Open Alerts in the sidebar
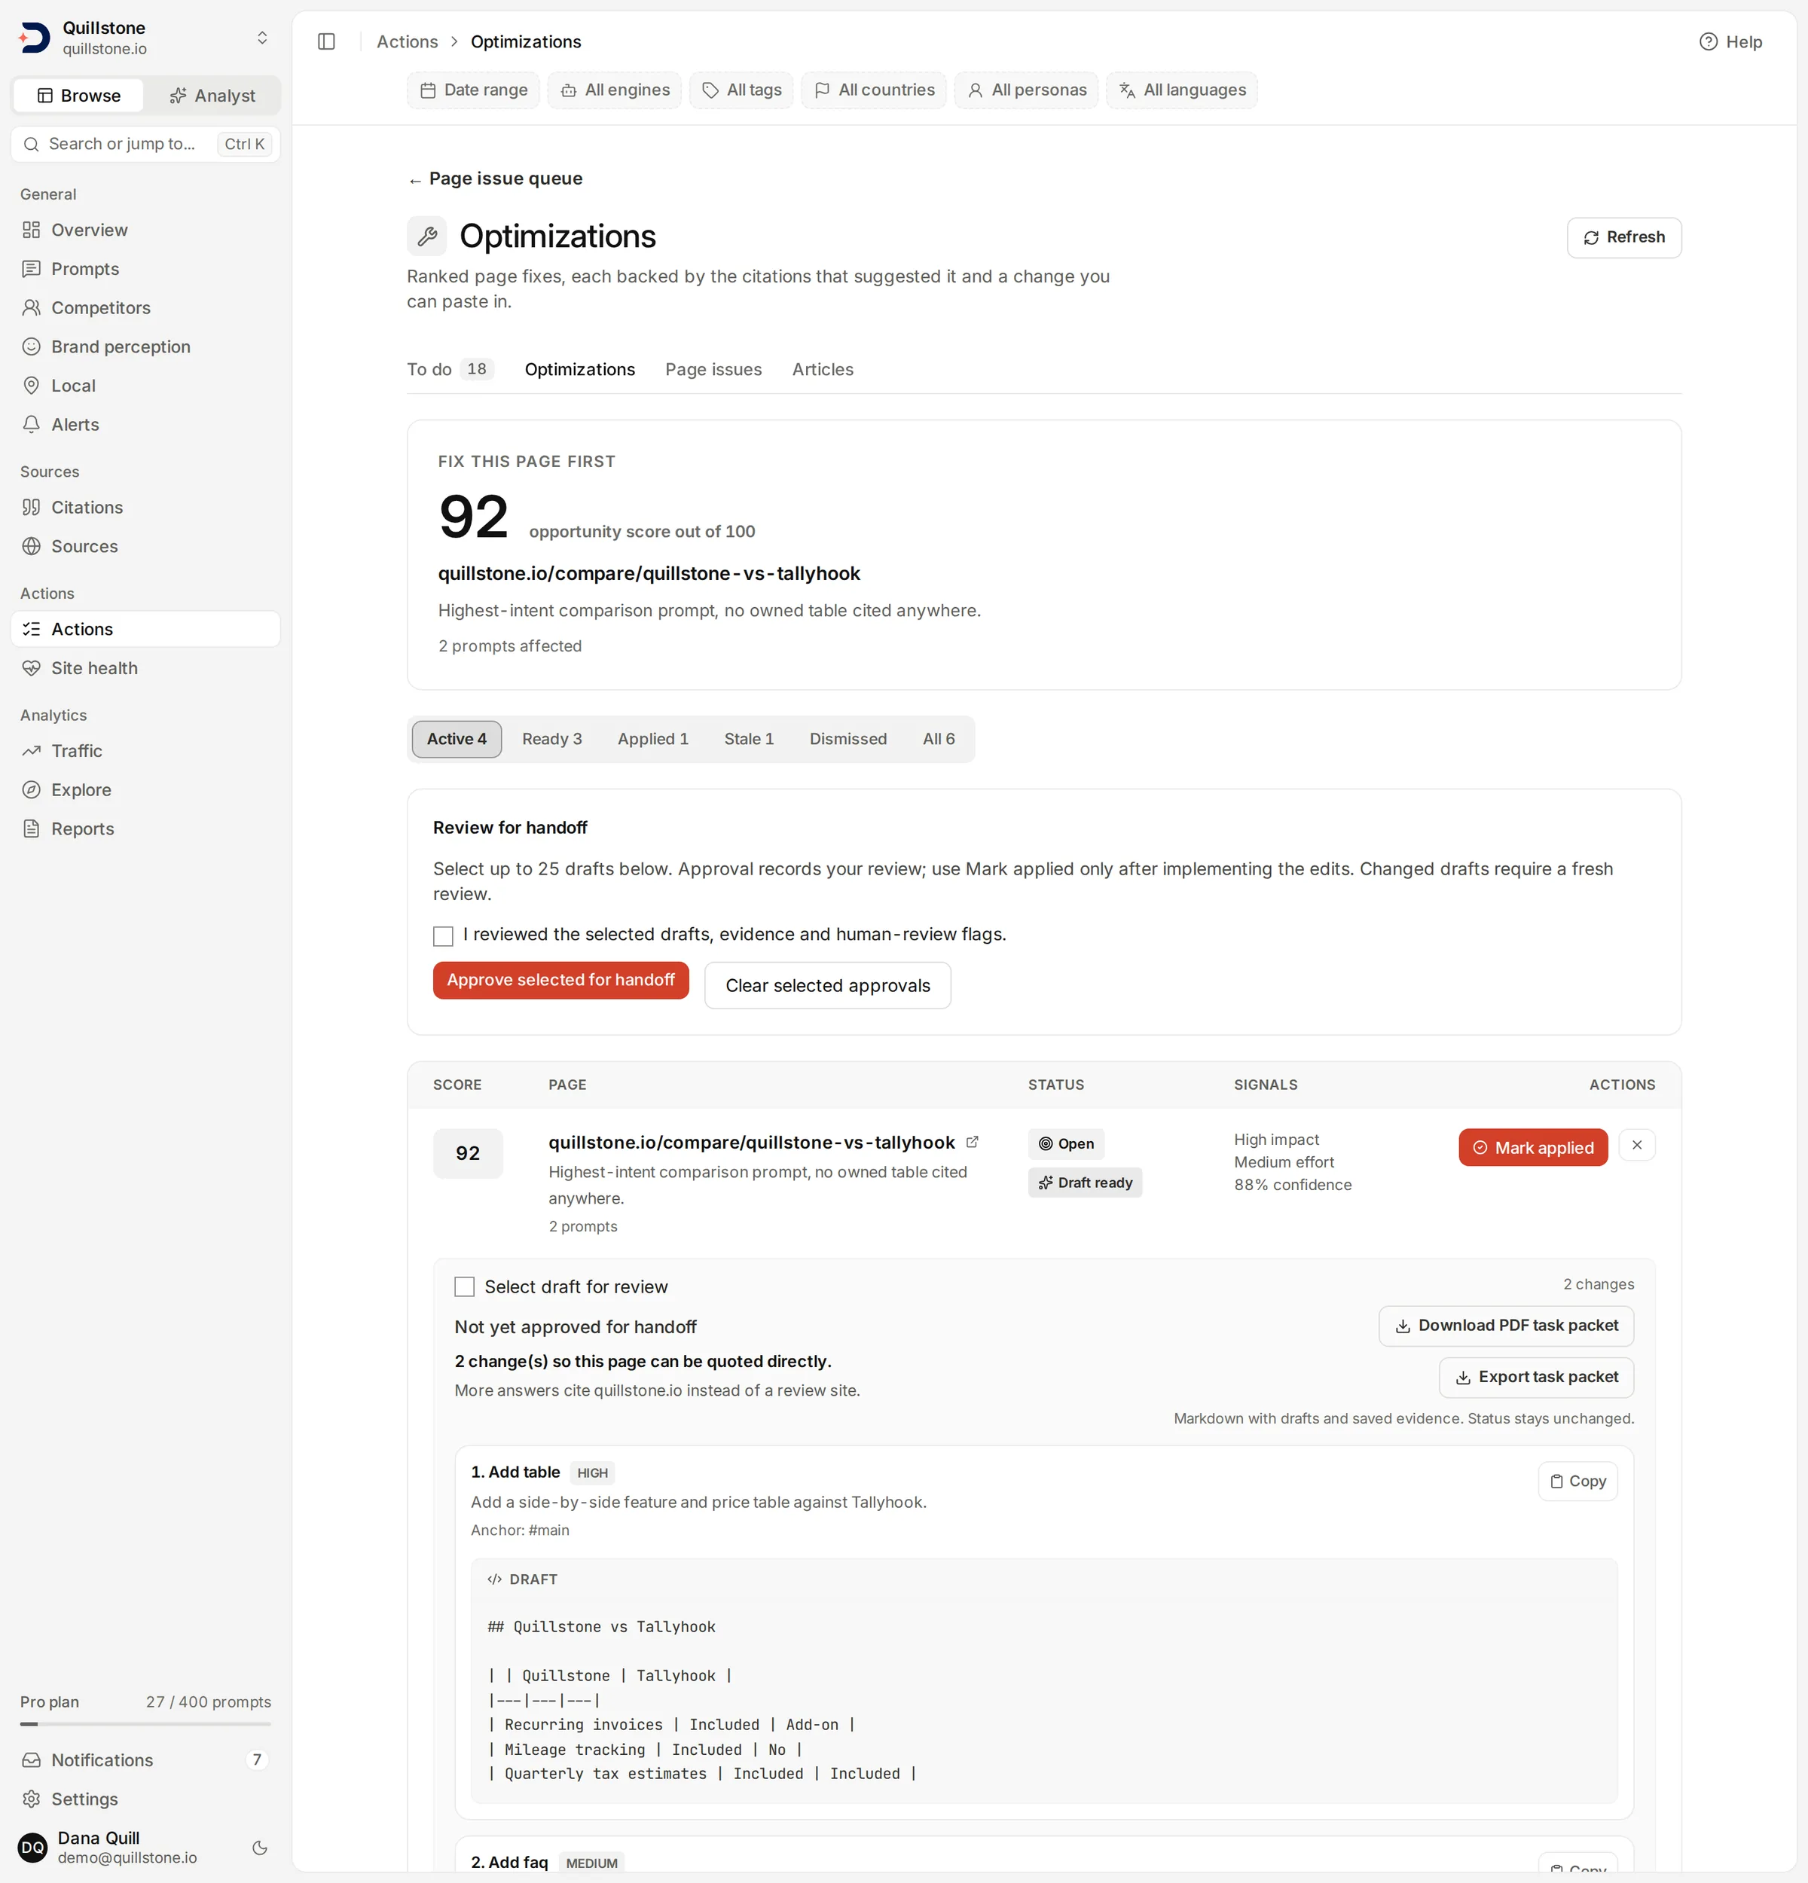 tap(145, 425)
